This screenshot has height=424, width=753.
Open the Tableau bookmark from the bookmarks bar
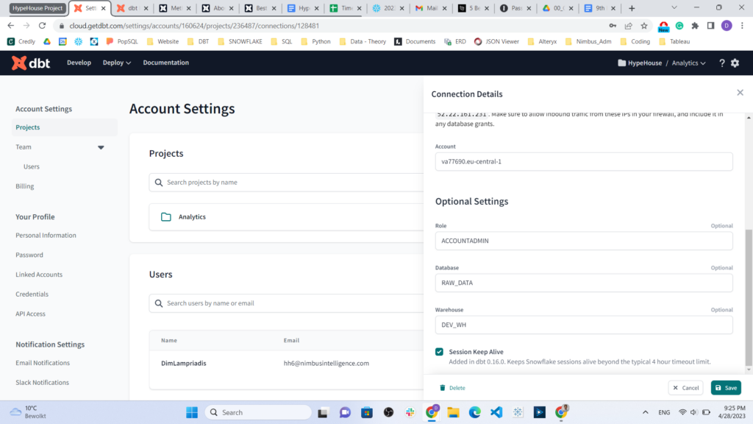(679, 41)
